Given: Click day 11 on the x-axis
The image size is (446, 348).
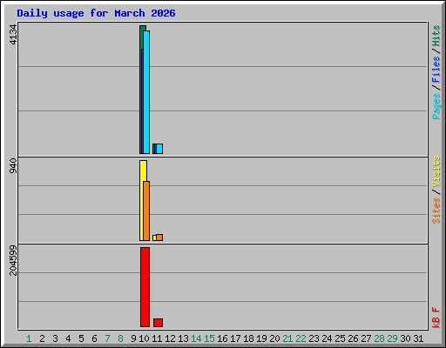Looking at the screenshot, I should tap(157, 338).
